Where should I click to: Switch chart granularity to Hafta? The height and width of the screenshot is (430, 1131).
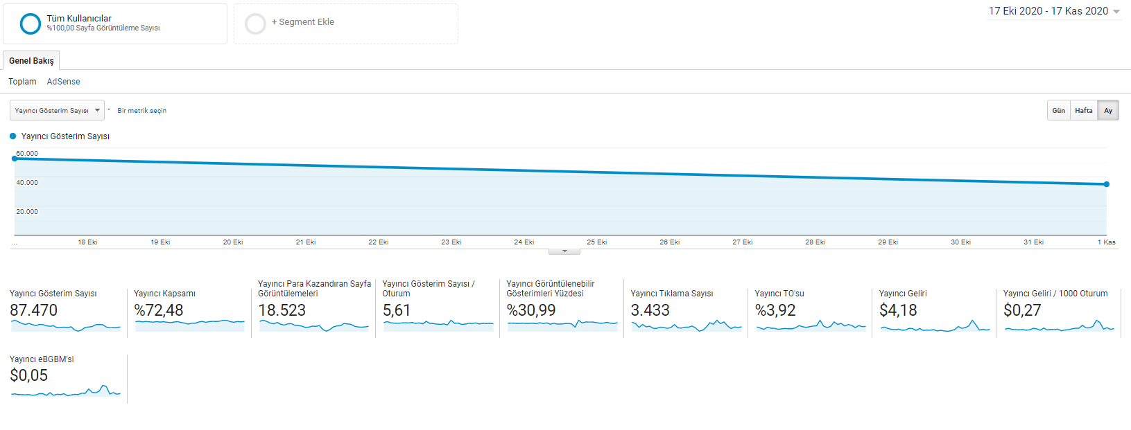[x=1083, y=111]
